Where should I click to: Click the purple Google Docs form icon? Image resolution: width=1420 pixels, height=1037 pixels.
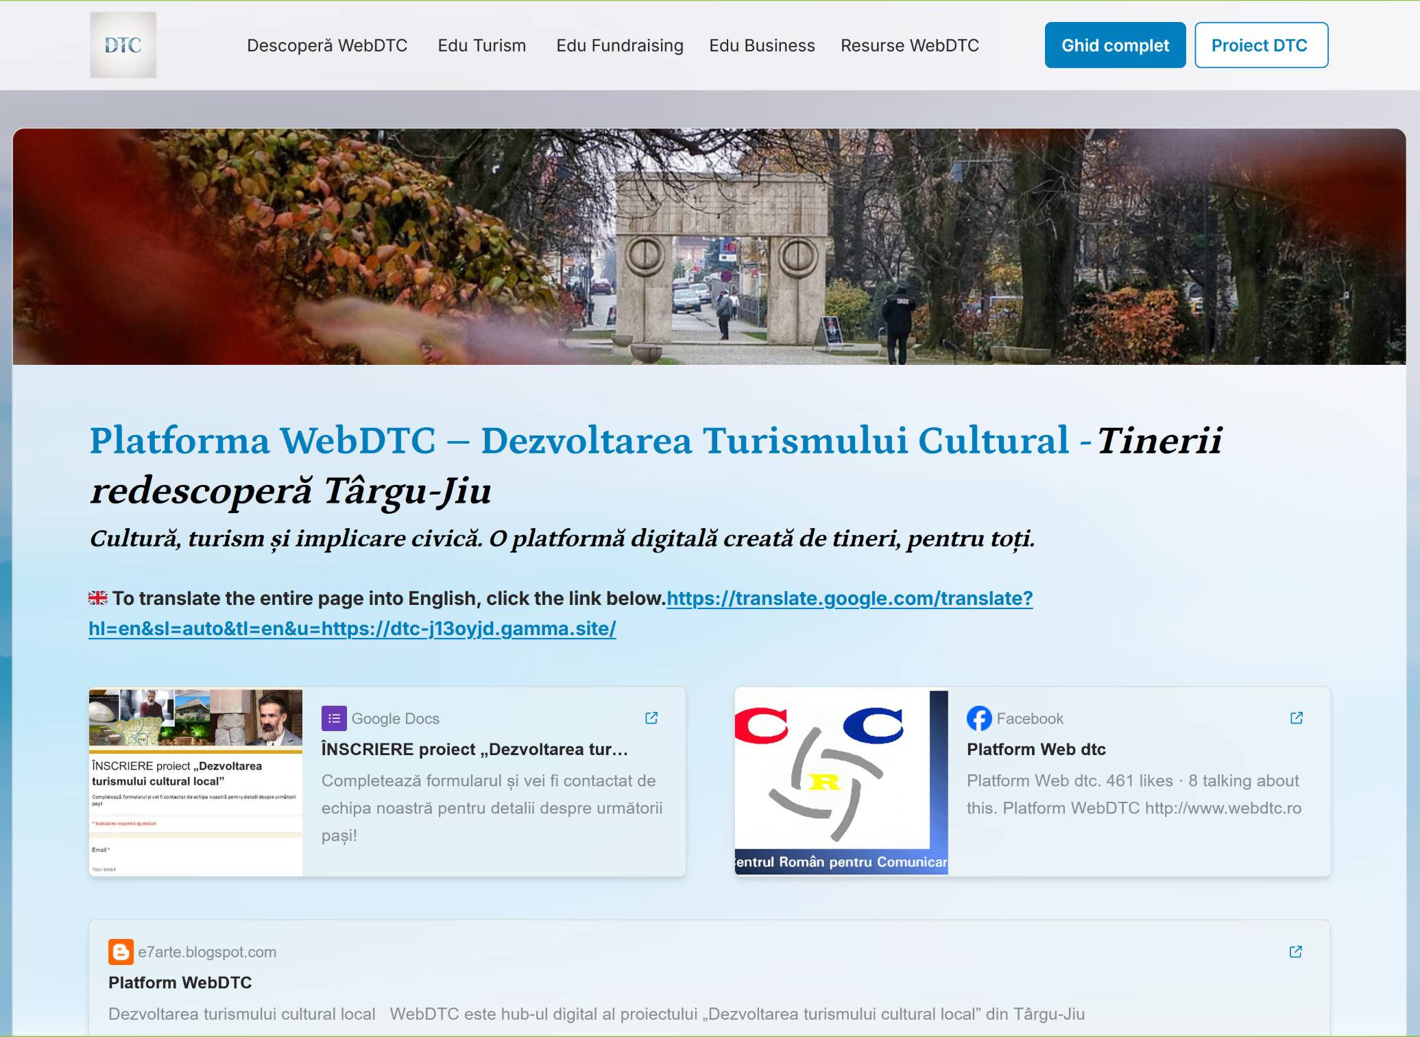click(x=334, y=718)
